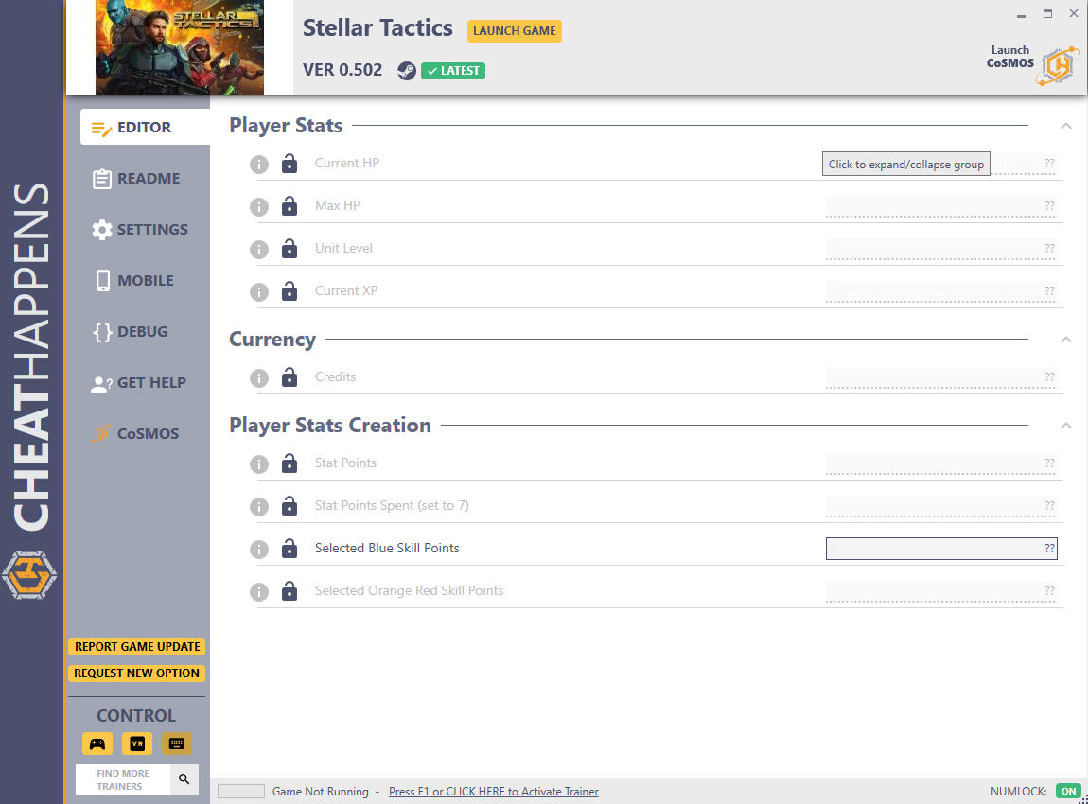Select the VR control icon
Viewport: 1088px width, 804px height.
137,743
